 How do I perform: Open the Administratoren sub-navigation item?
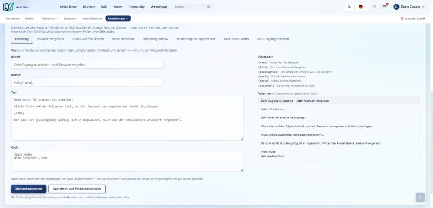coord(92,19)
